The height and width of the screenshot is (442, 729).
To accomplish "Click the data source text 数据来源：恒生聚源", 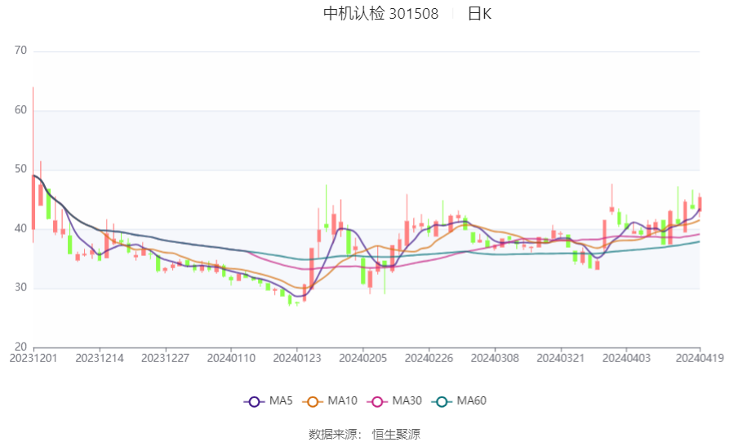I will (x=364, y=435).
